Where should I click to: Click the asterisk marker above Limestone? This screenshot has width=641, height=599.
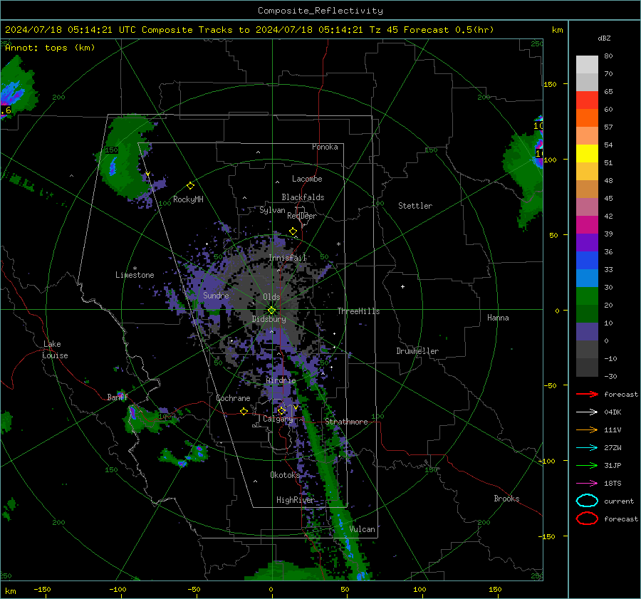coord(135,269)
